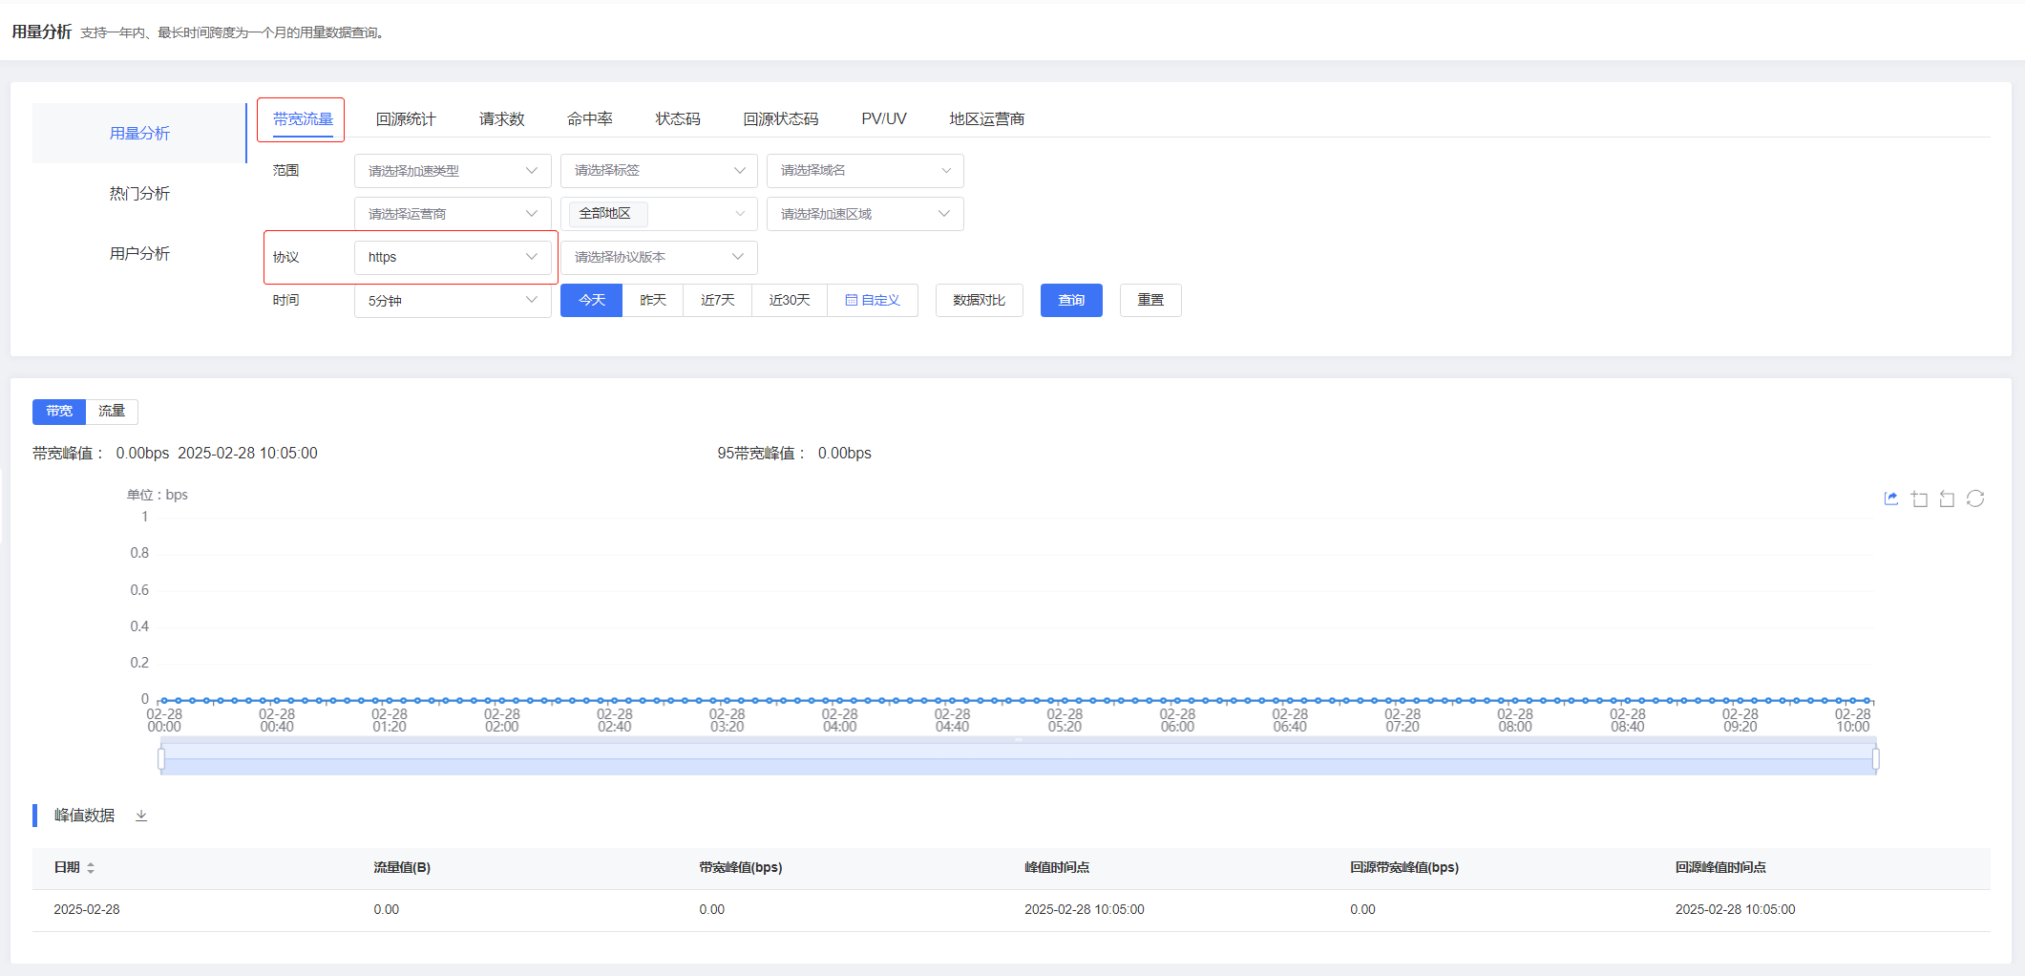Restore the chart with the refresh icon
Screen dimensions: 2025x976
(x=1975, y=499)
